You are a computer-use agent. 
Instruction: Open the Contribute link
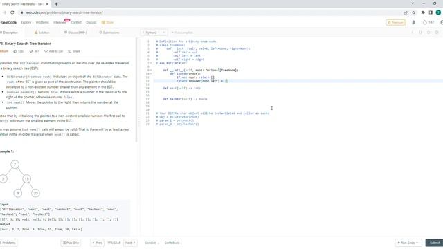point(173,243)
